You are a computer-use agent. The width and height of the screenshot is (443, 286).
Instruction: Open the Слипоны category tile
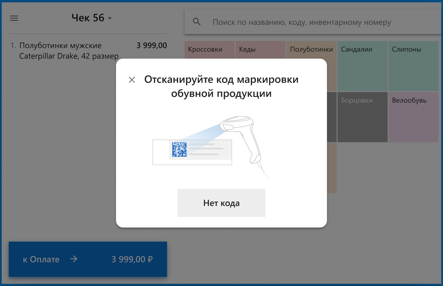tap(413, 66)
